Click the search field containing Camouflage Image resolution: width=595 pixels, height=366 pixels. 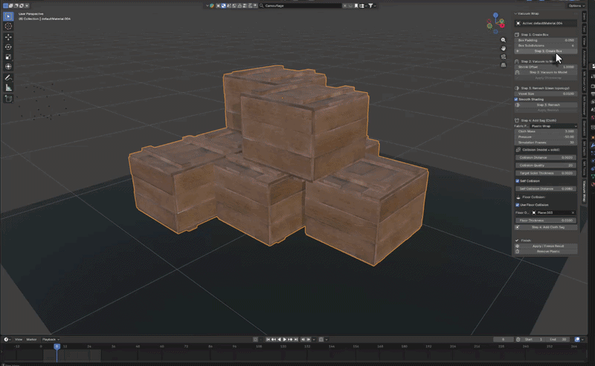302,6
